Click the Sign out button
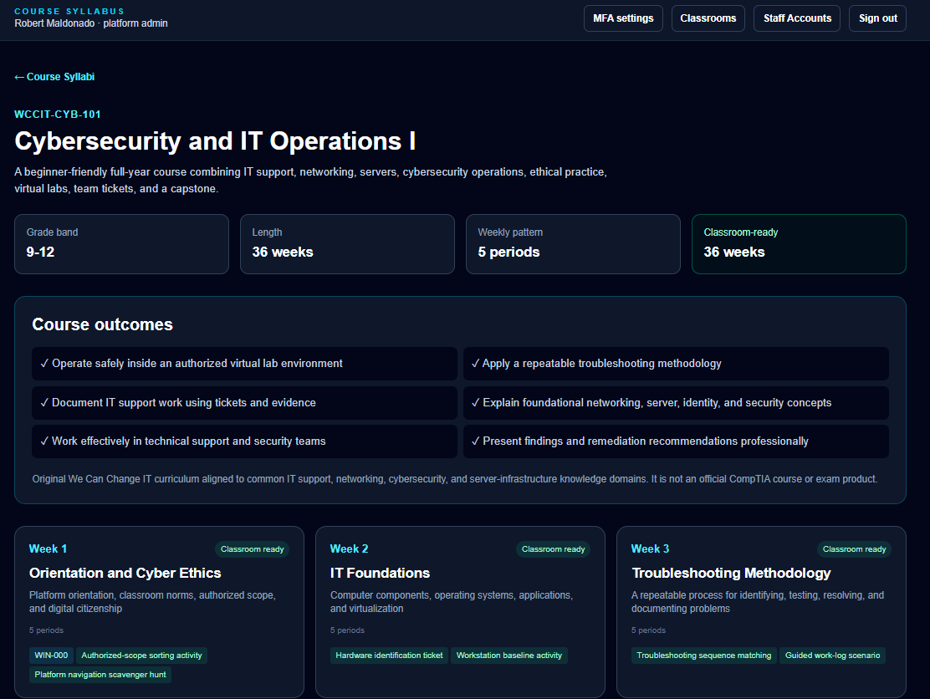Screen dimensions: 930x699 click(878, 18)
